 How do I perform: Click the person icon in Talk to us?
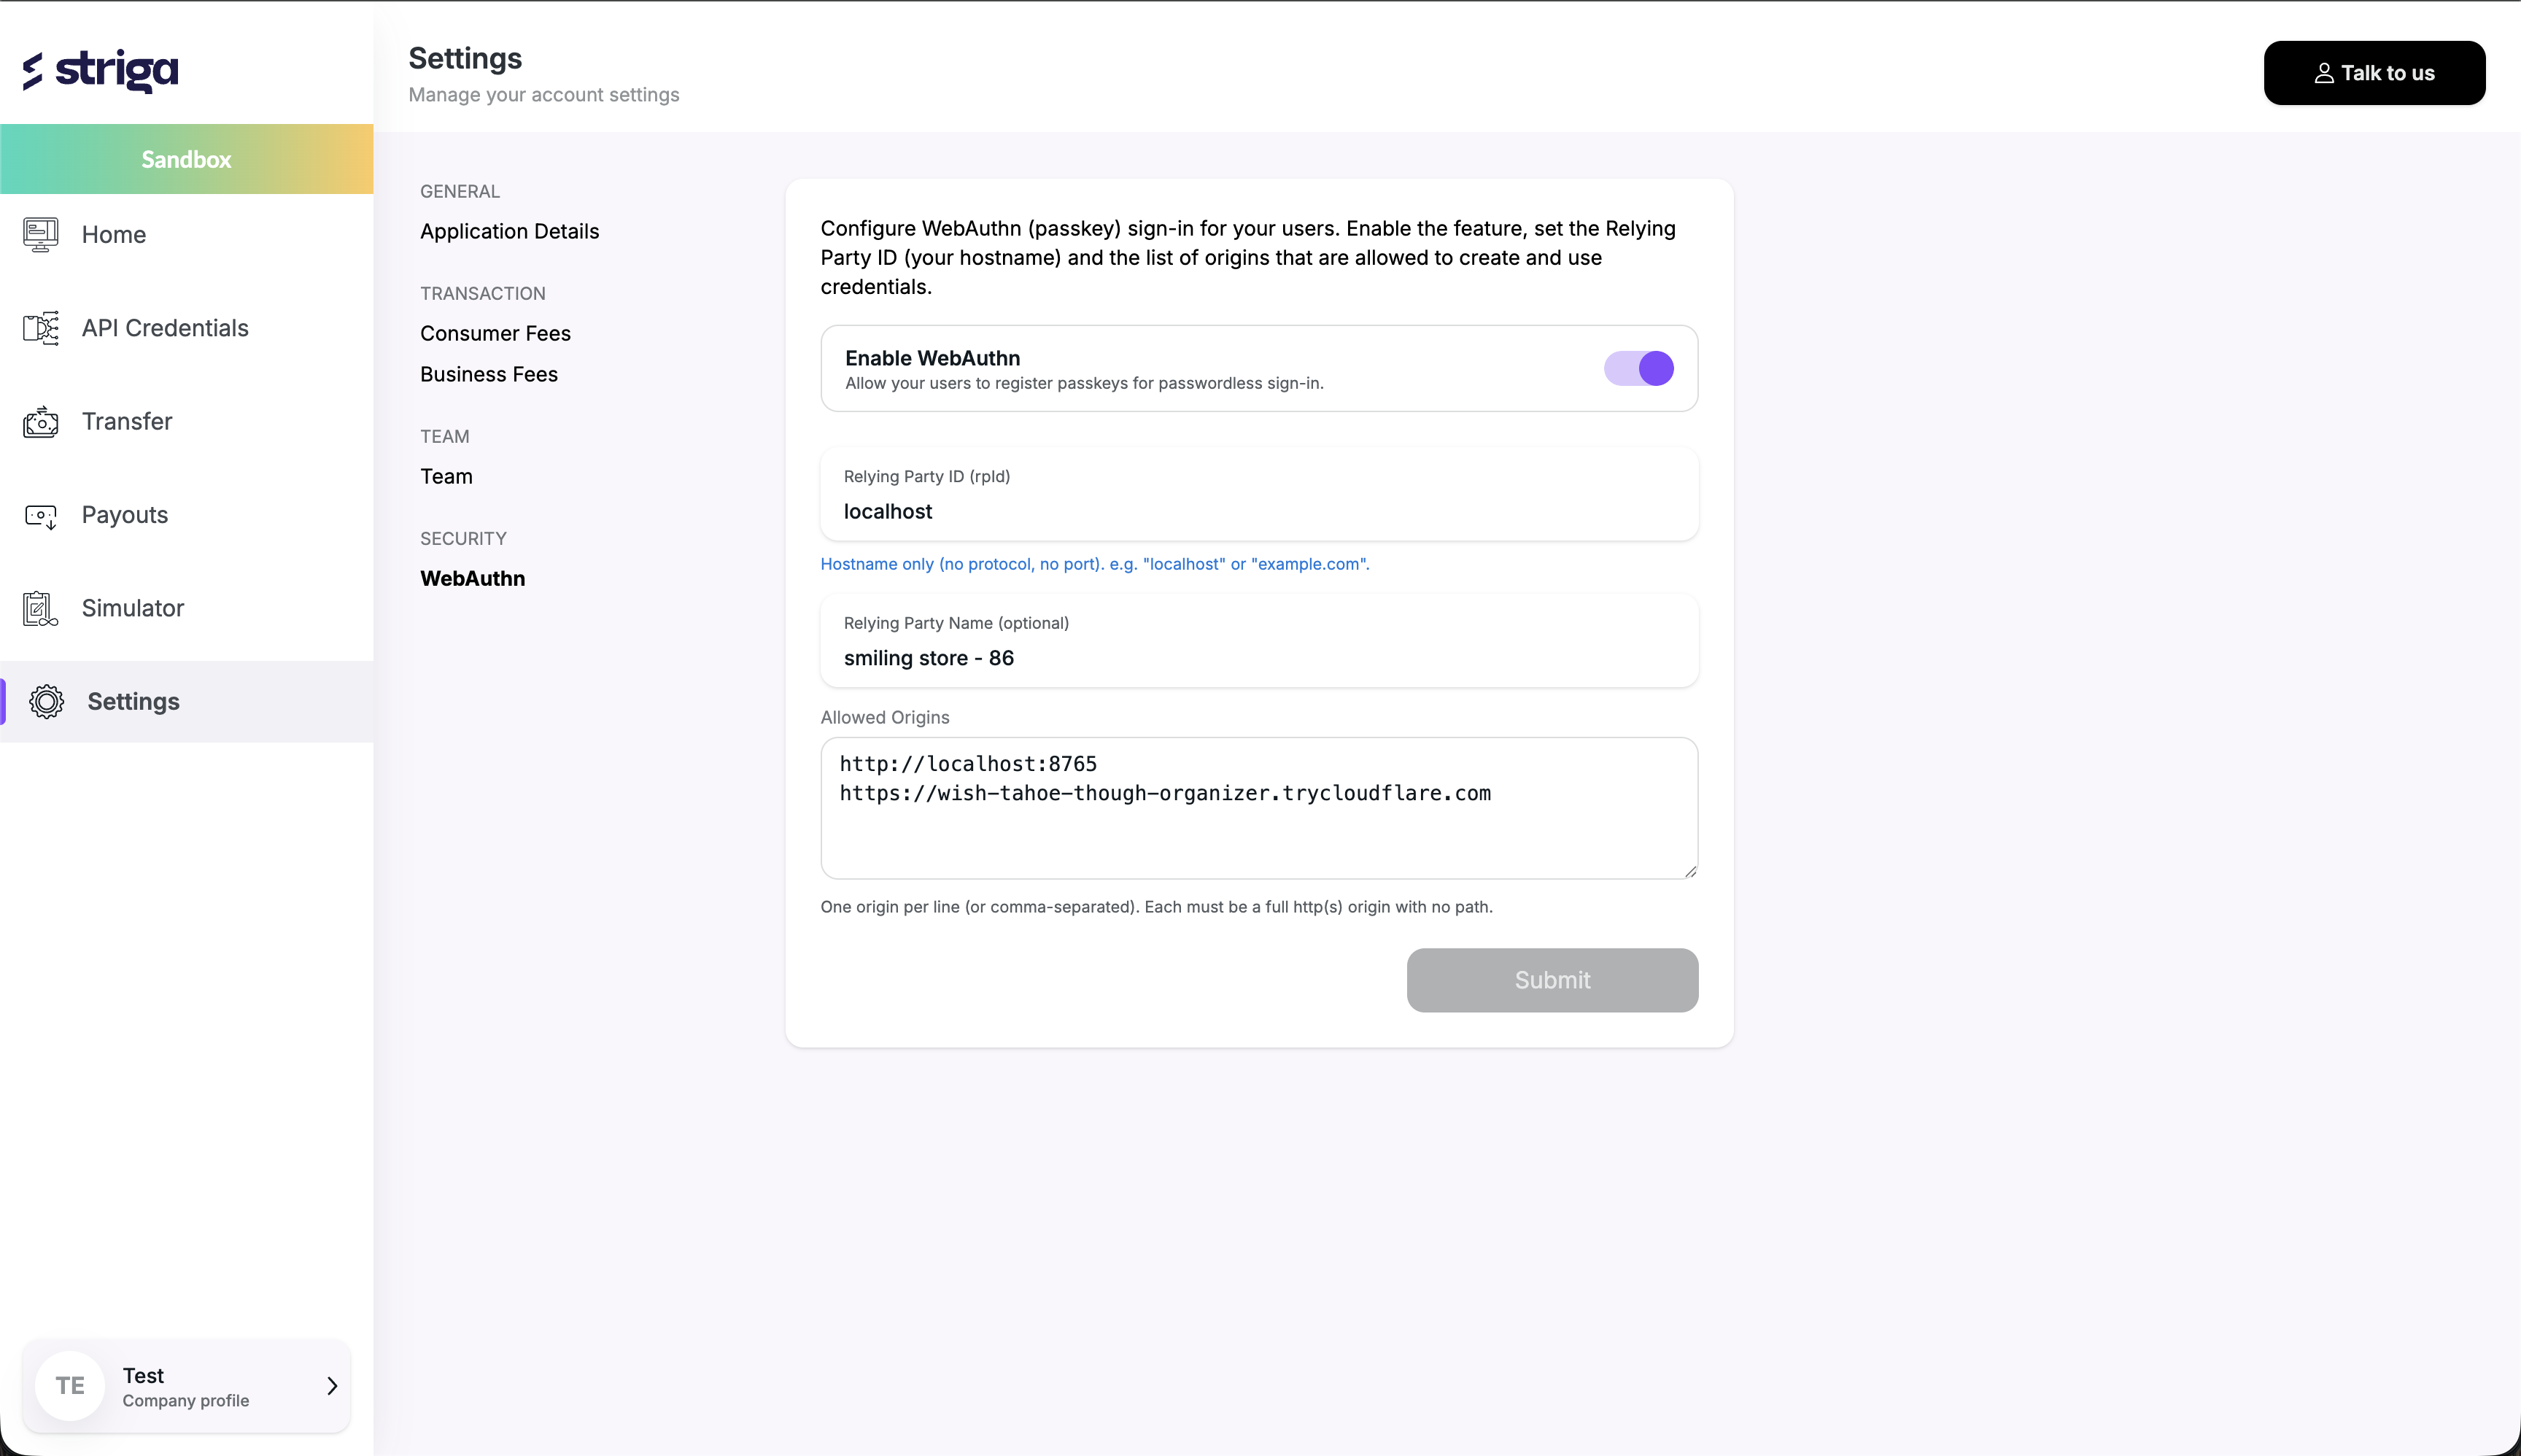[2324, 73]
